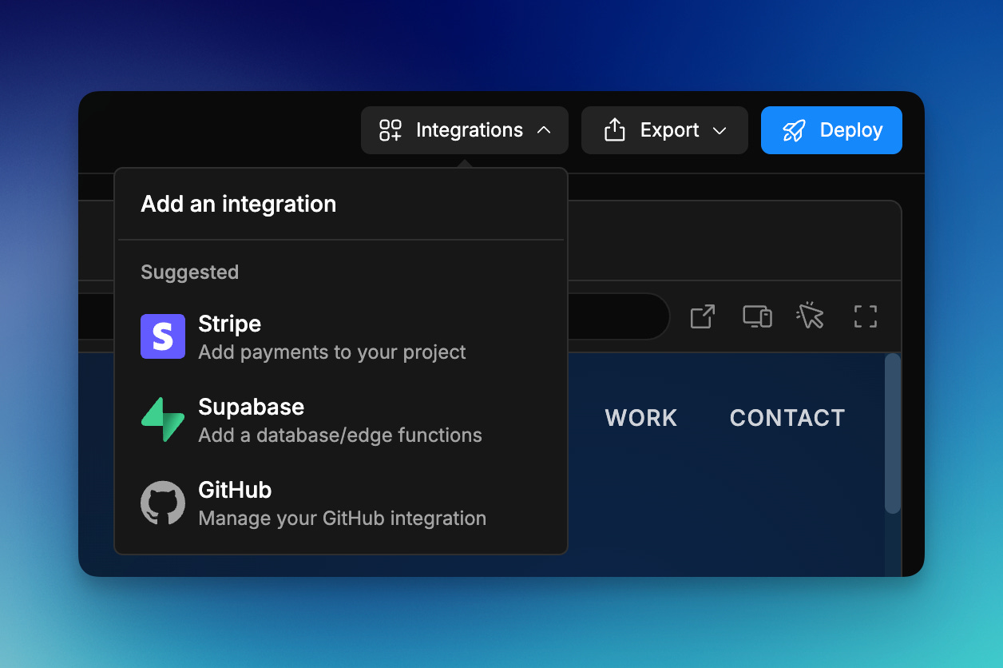1003x668 pixels.
Task: Click the Deploy button label
Action: click(x=851, y=130)
